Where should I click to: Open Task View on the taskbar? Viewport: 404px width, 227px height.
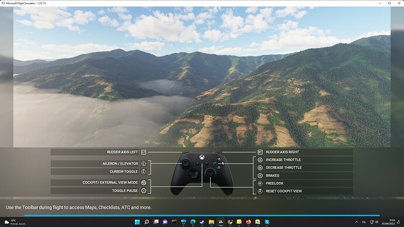coord(156,222)
